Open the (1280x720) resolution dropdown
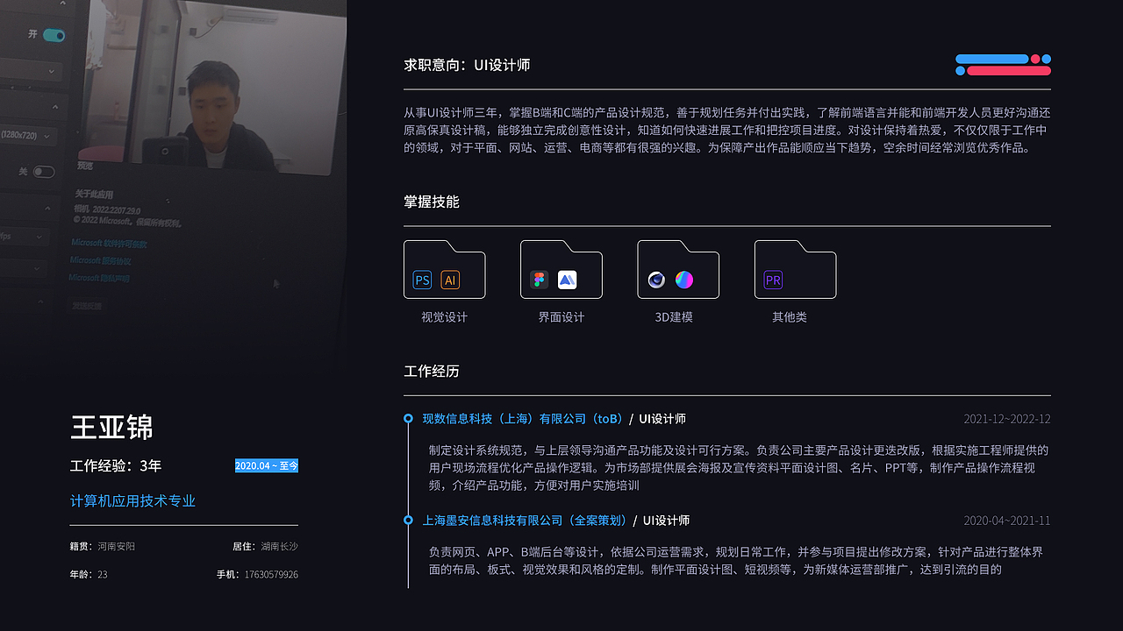This screenshot has width=1123, height=631. click(x=28, y=136)
